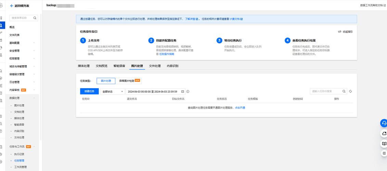The width and height of the screenshot is (387, 171).
Task: Open the book documentation floating button
Action: click(384, 143)
